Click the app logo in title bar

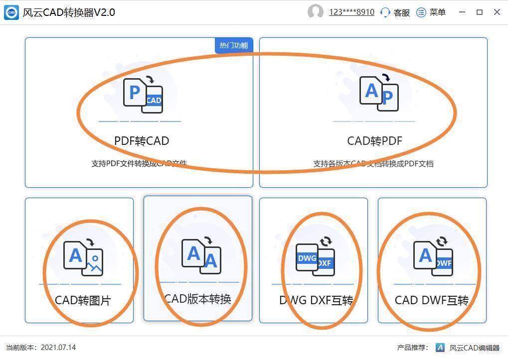click(11, 12)
